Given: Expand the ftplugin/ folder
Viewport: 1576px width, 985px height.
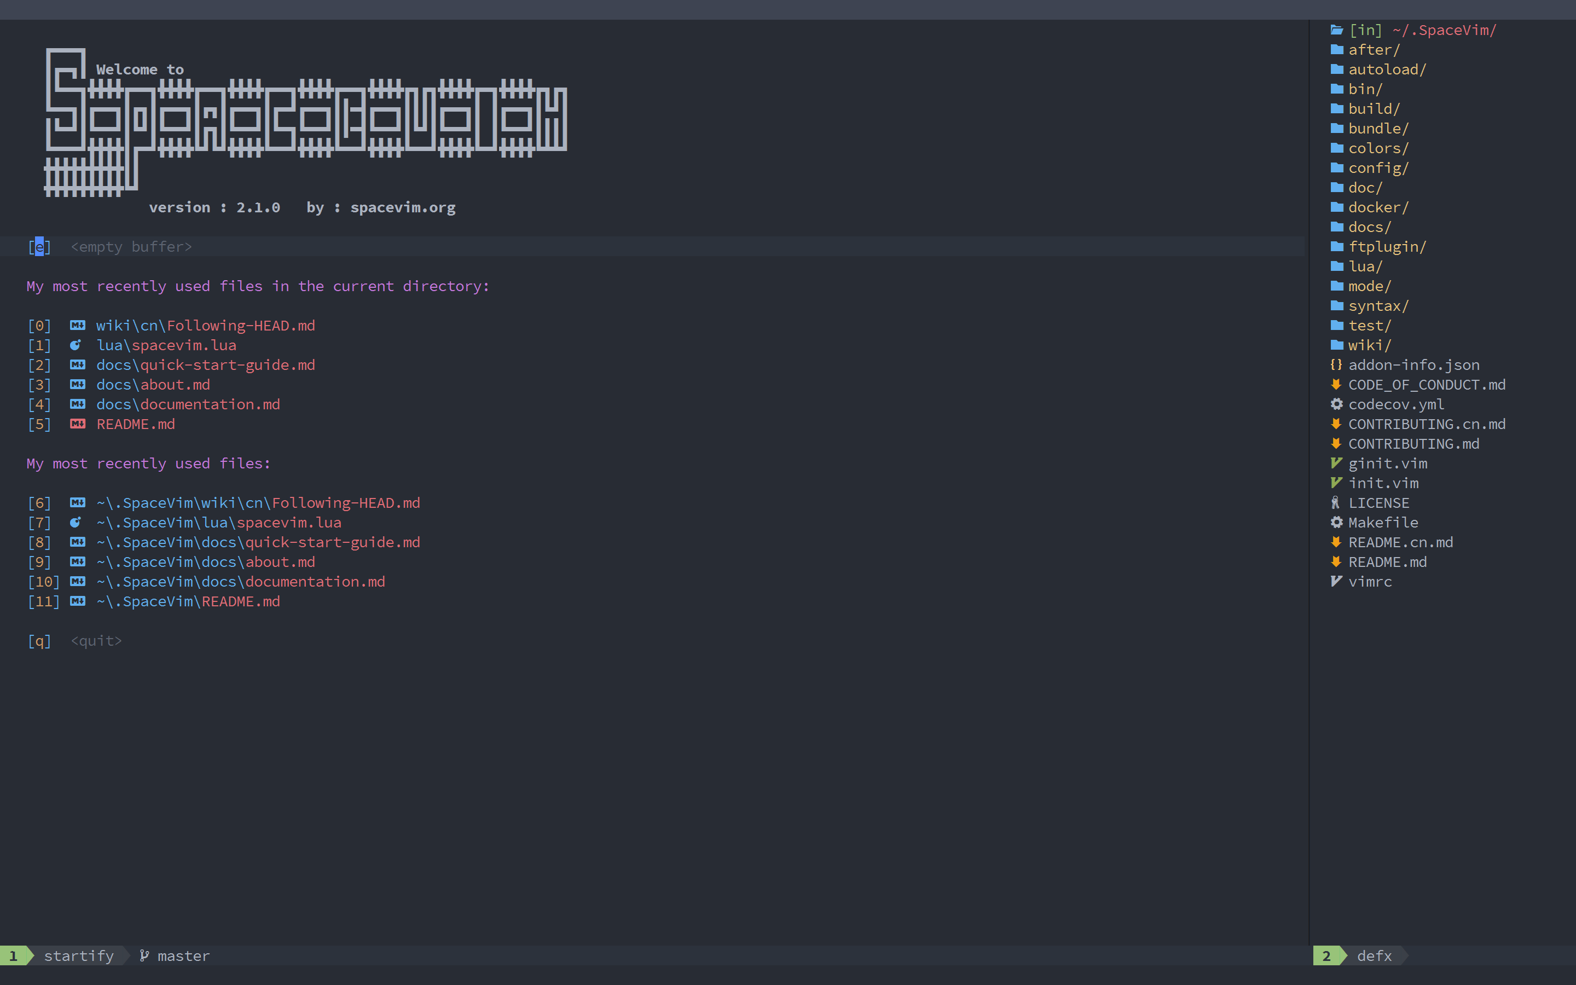Looking at the screenshot, I should (x=1387, y=246).
